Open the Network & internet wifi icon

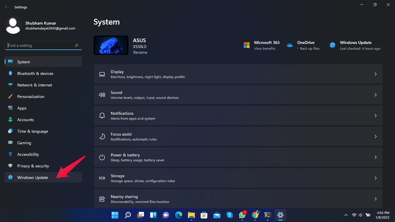pyautogui.click(x=10, y=85)
